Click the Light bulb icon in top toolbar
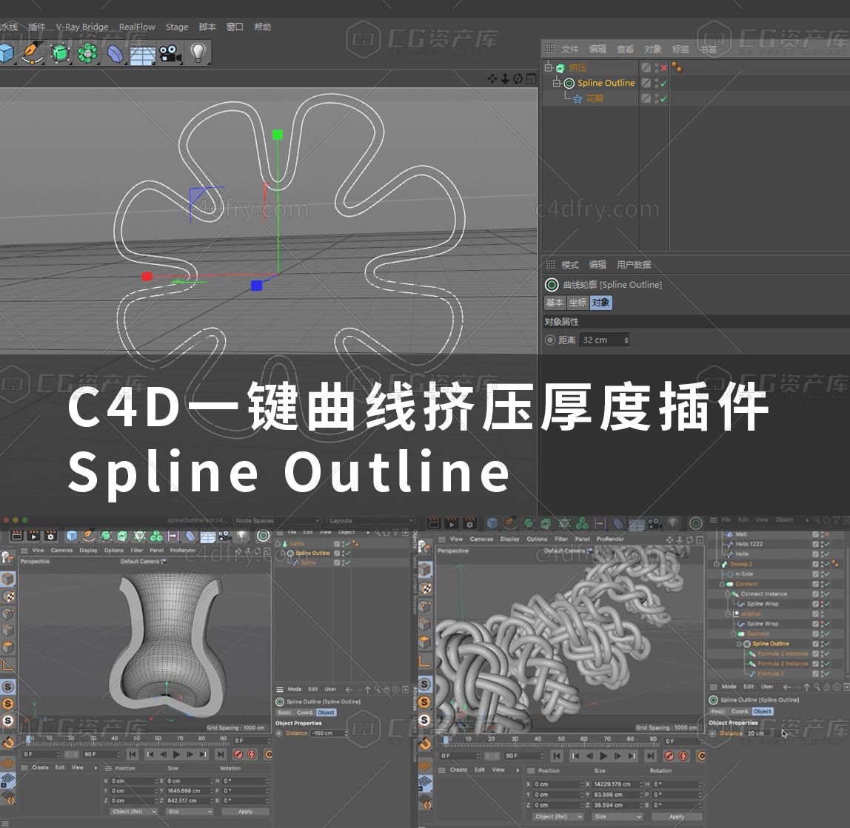The height and width of the screenshot is (828, 850). click(198, 53)
